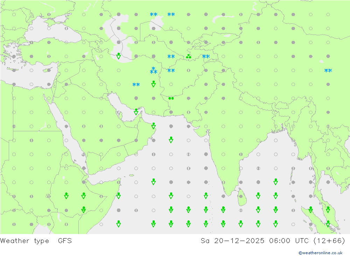Click the three-dot heavy rain symbol near Tajikistan
Image resolution: width=350 pixels, height=256 pixels.
189,56
